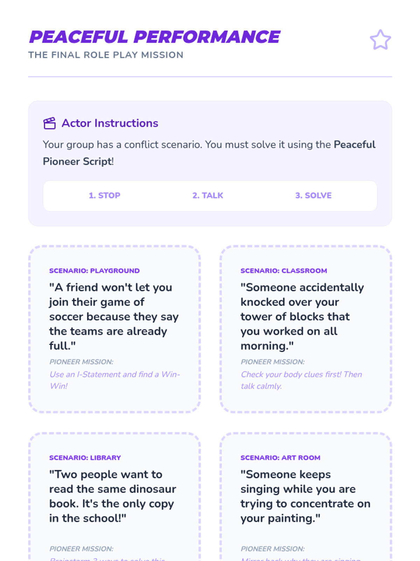Viewport: 420px width, 561px height.
Task: Click the 'Scenario: Library' label
Action: 85,458
